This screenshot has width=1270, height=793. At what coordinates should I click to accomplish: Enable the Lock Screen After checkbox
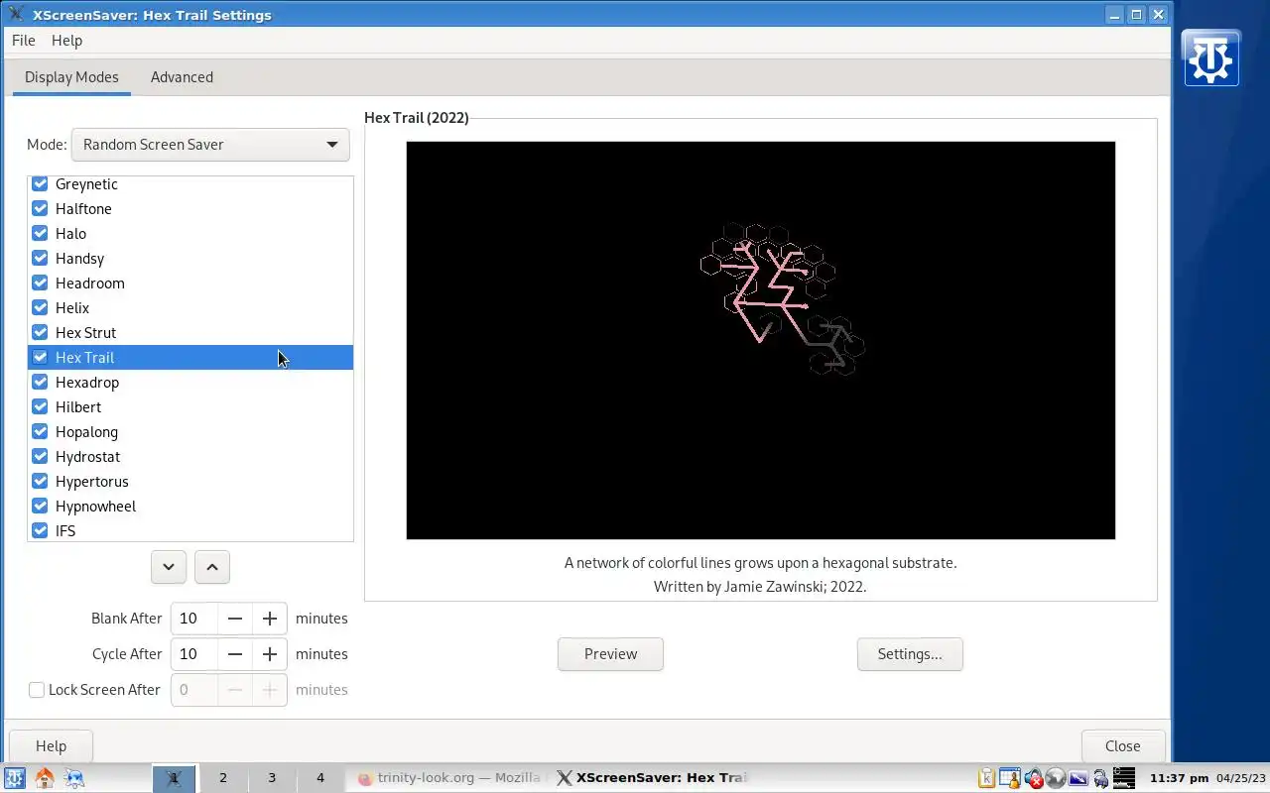click(37, 690)
